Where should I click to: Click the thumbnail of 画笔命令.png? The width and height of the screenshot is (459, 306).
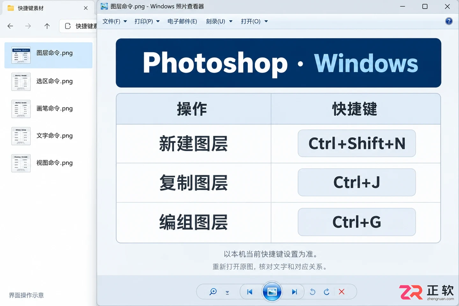tap(21, 109)
